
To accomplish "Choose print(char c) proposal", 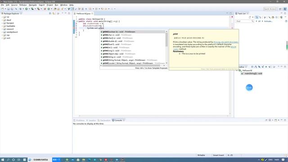I will [133, 35].
